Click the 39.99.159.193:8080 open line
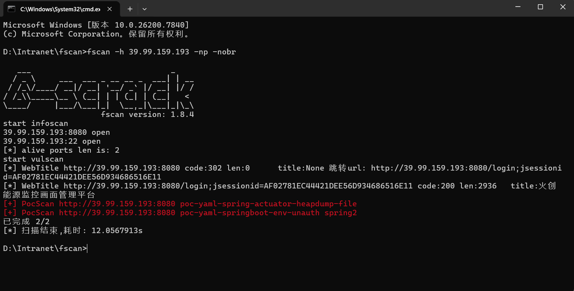 point(56,132)
